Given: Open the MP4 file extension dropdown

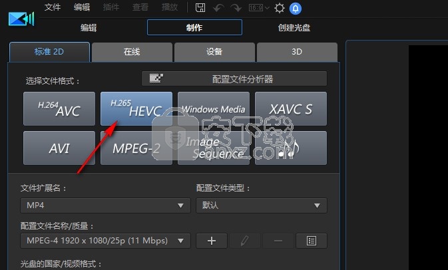Looking at the screenshot, I should click(x=106, y=205).
